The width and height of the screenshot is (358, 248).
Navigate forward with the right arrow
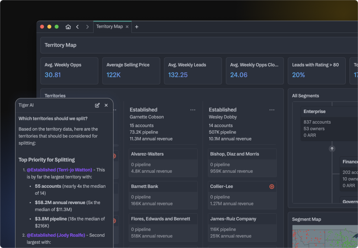[x=87, y=27]
